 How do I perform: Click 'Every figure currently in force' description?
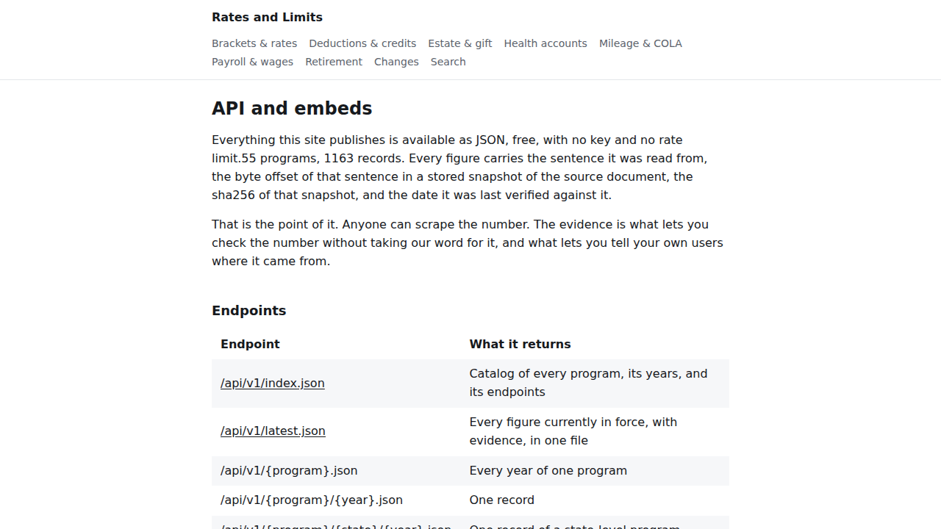(x=595, y=431)
